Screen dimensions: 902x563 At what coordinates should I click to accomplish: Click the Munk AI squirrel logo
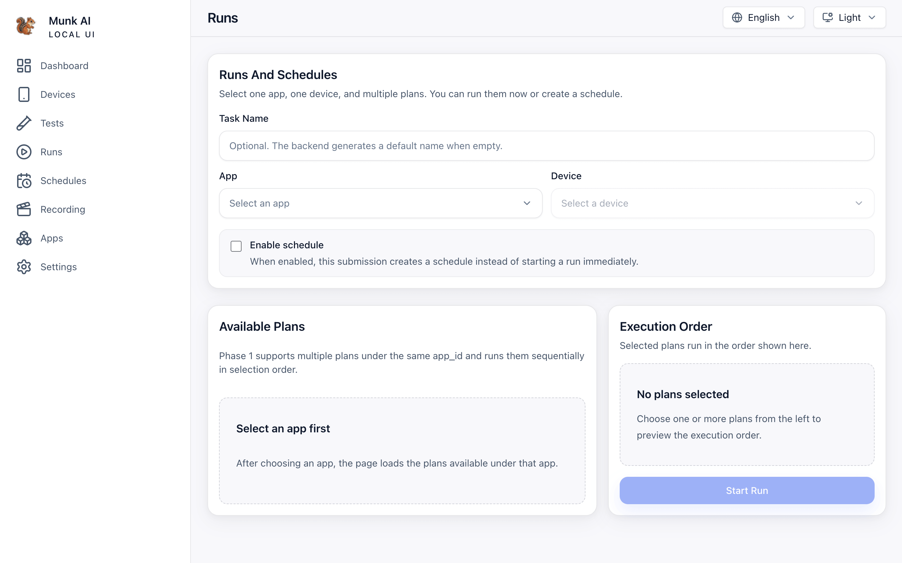[25, 26]
